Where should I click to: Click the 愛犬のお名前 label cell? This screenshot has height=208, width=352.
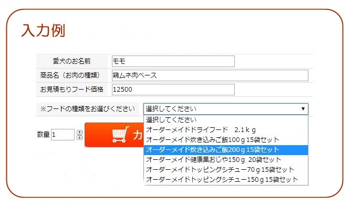(72, 61)
